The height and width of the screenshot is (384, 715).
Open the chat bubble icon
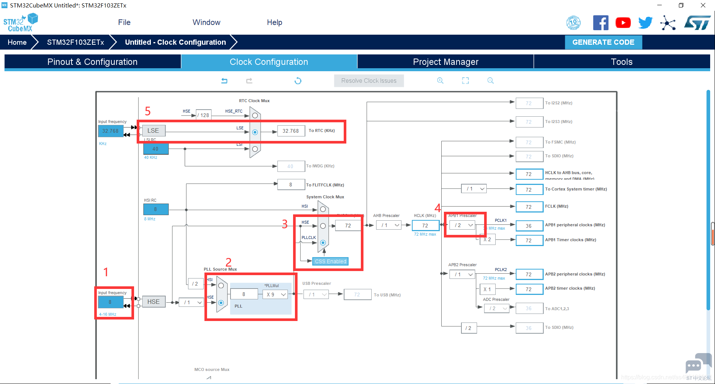click(x=698, y=363)
